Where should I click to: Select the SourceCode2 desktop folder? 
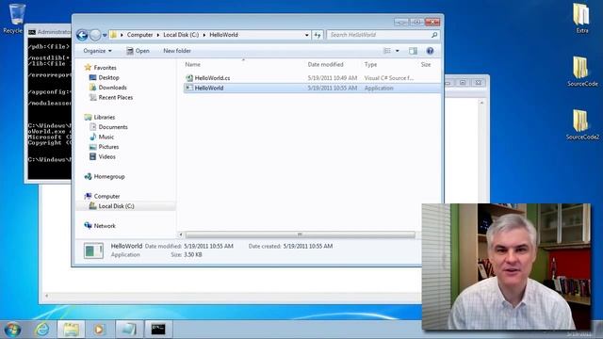click(582, 125)
